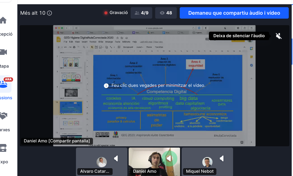Open Sessions using the people icon
293x176 pixels.
pyautogui.click(x=4, y=84)
